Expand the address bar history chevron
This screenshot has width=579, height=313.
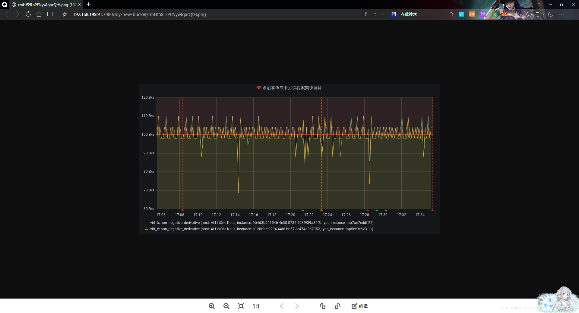click(x=382, y=14)
